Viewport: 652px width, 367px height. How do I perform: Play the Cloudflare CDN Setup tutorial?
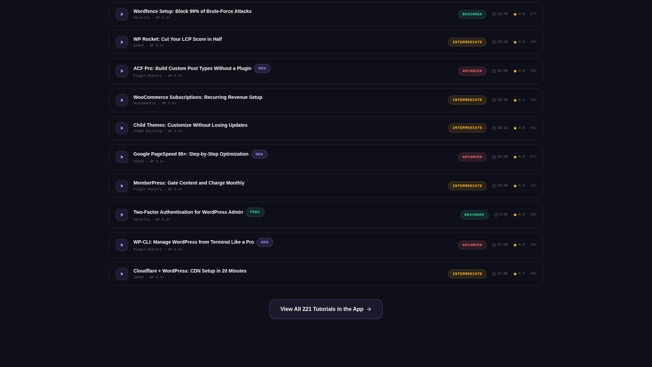tap(122, 274)
